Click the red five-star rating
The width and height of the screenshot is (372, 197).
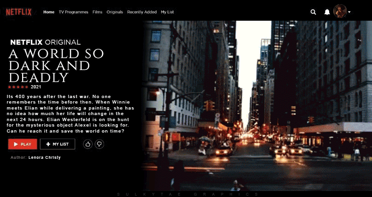(x=18, y=87)
